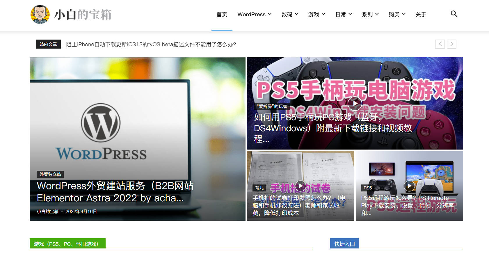Open the 外贸独立站 category tag
489x254 pixels.
click(50, 174)
